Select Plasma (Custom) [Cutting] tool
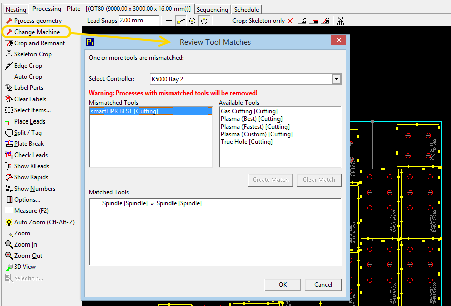451x306 pixels. pos(257,134)
